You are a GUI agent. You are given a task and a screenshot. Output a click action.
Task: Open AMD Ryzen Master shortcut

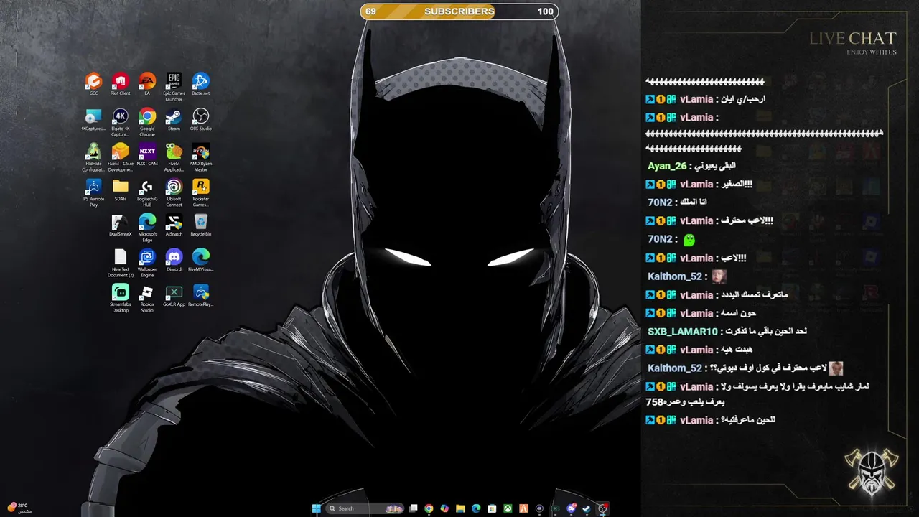coord(201,157)
